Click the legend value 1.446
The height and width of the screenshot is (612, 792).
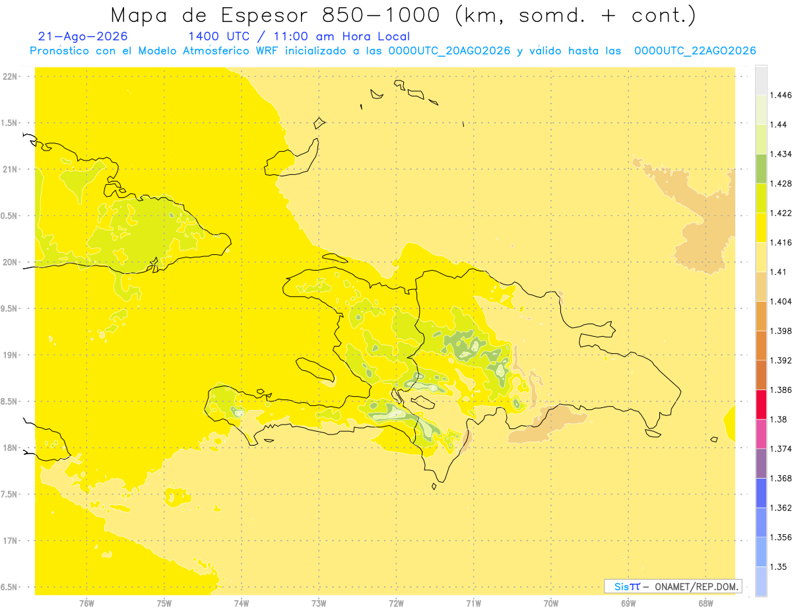tap(780, 95)
